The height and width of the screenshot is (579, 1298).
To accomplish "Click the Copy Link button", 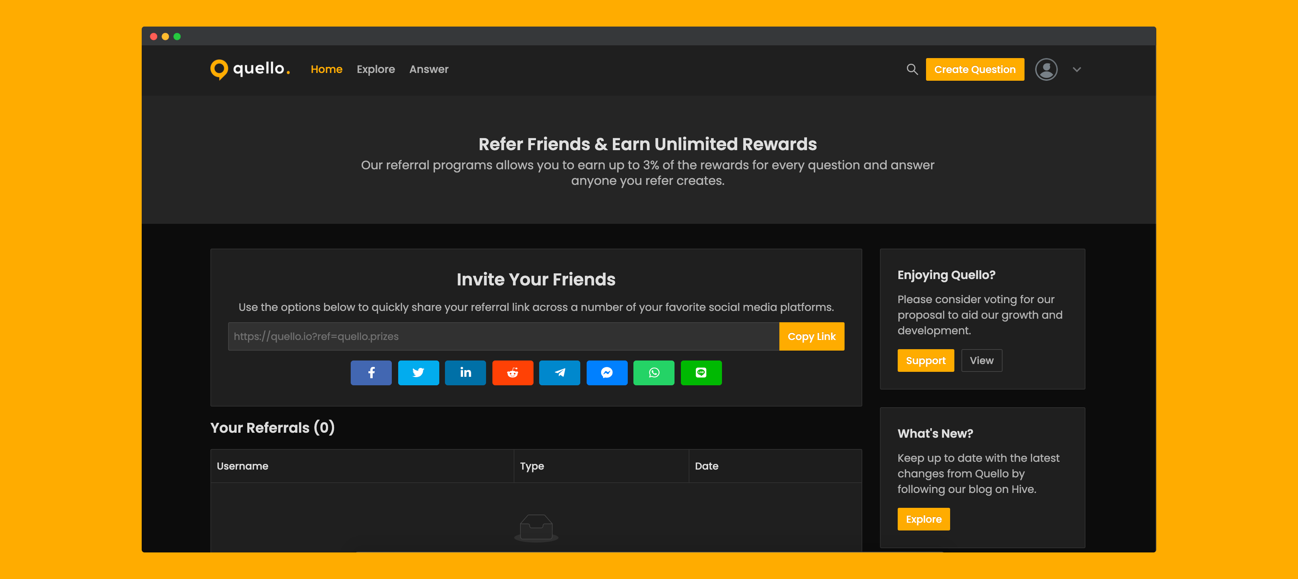I will click(x=811, y=336).
